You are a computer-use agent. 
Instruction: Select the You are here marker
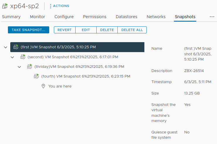click(x=60, y=86)
